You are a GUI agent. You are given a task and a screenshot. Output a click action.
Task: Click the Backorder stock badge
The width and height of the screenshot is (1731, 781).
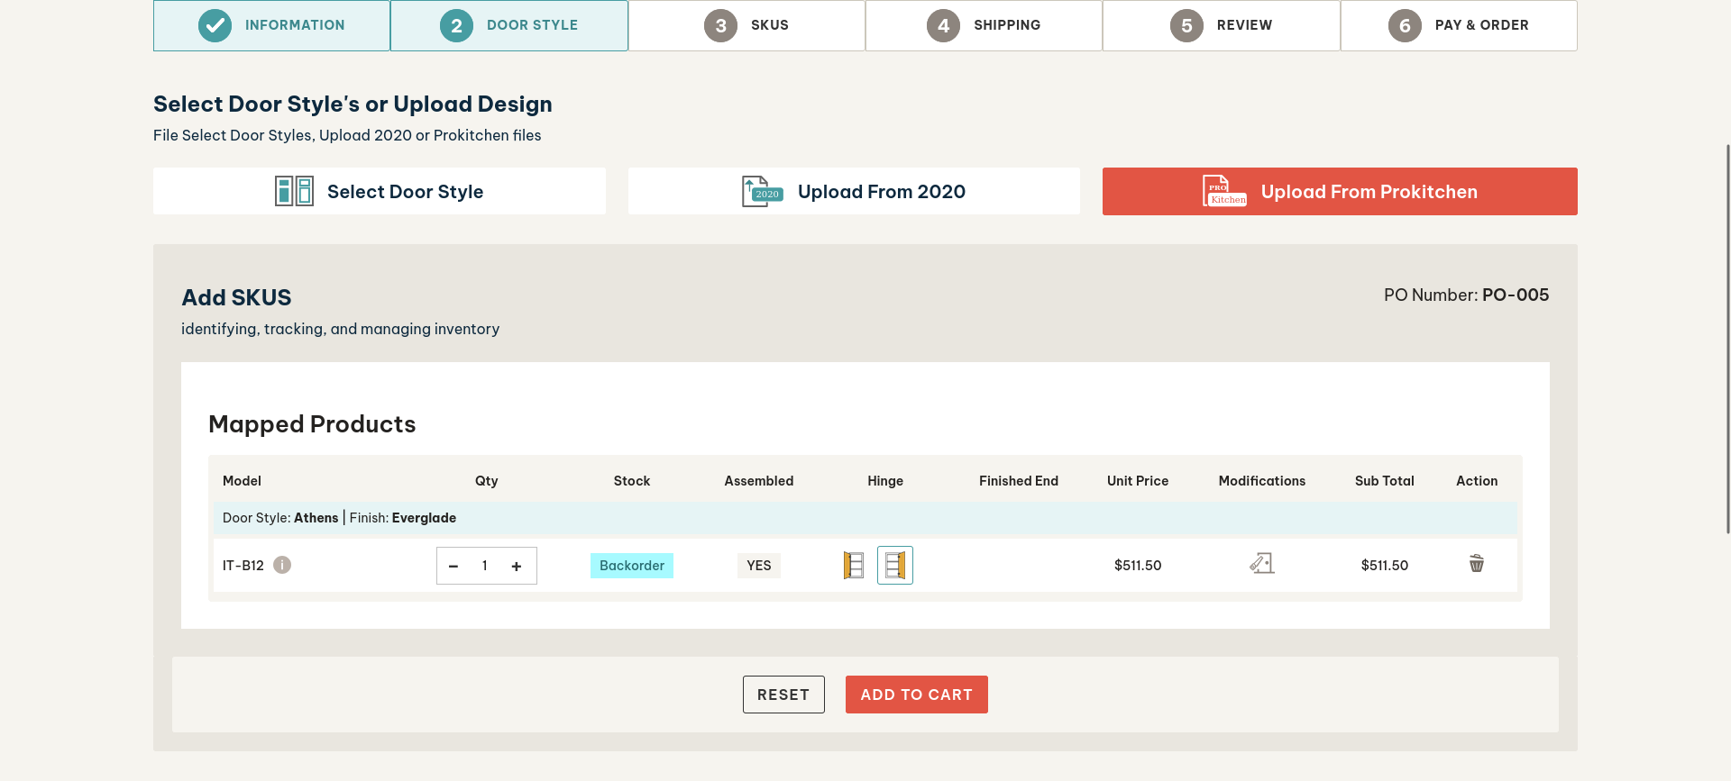pos(631,566)
